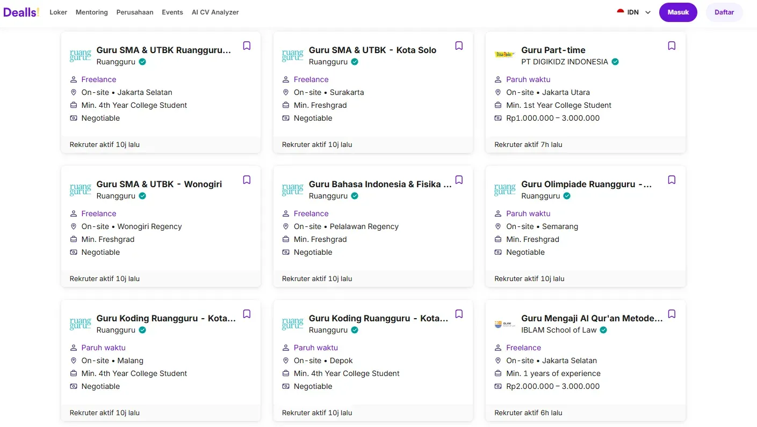The height and width of the screenshot is (427, 757).
Task: Click Ruangguru logo on Jakarta Selatan card
Action: click(x=81, y=56)
